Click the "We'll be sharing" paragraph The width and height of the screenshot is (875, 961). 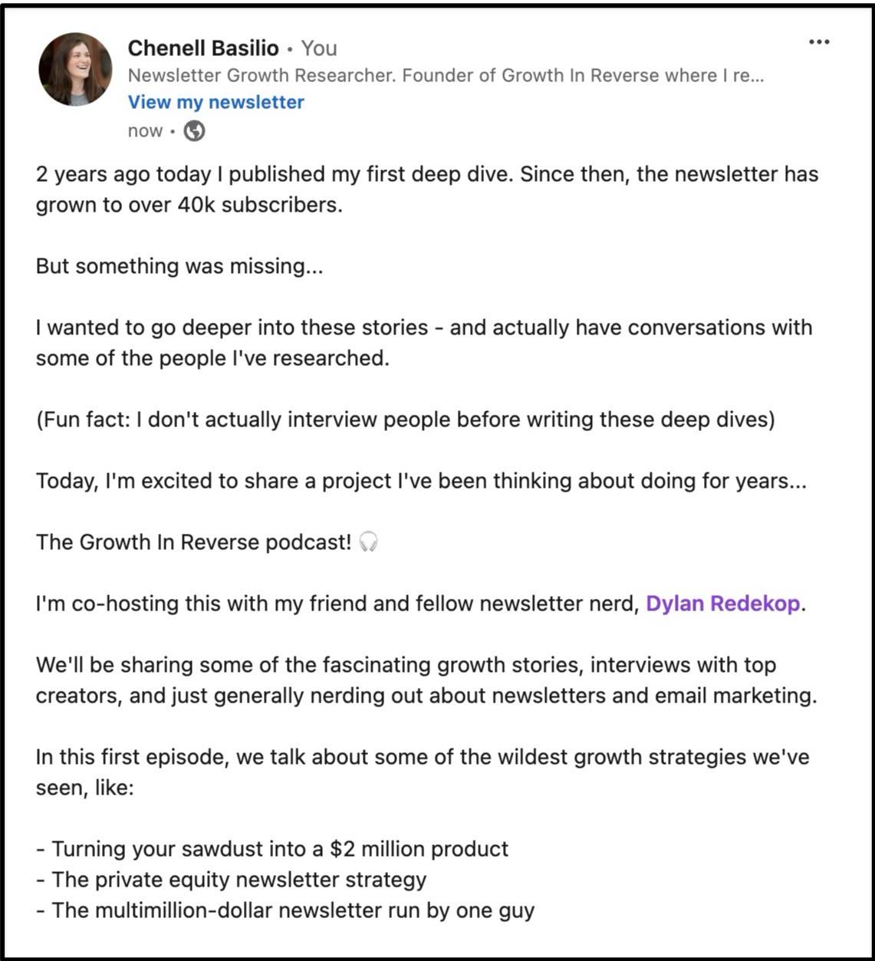(x=426, y=680)
